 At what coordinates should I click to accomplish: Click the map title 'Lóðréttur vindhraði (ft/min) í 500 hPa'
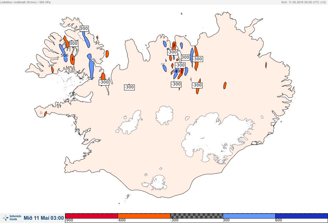click(x=25, y=2)
